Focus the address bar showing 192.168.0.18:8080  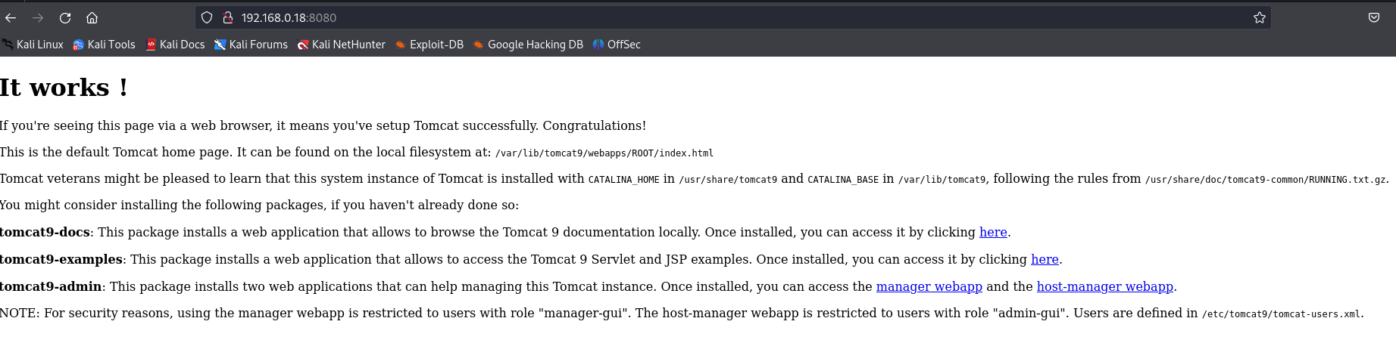pos(733,17)
